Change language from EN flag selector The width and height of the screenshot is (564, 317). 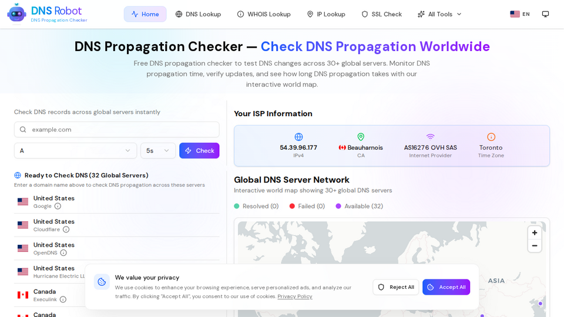click(520, 14)
